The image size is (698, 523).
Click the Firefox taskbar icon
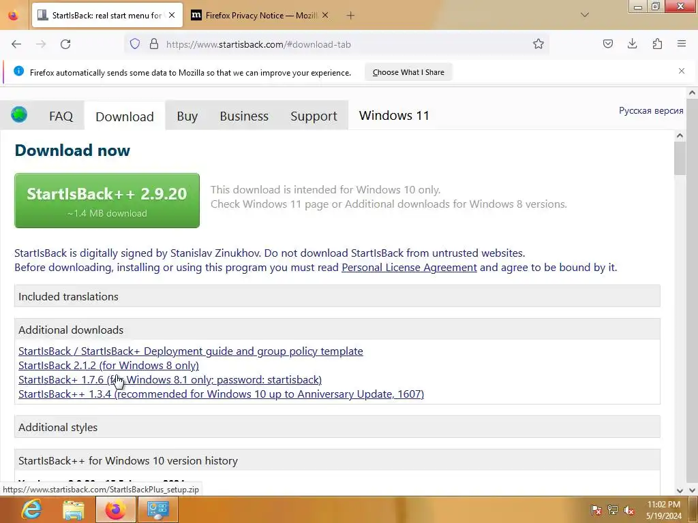pyautogui.click(x=115, y=509)
